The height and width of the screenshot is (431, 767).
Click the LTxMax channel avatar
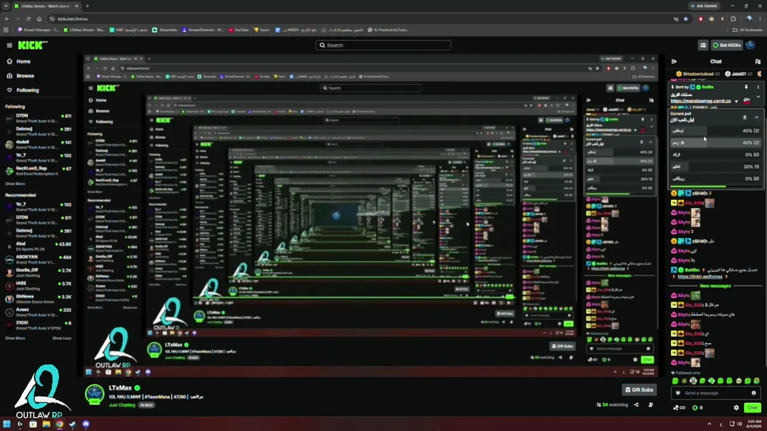(x=95, y=393)
